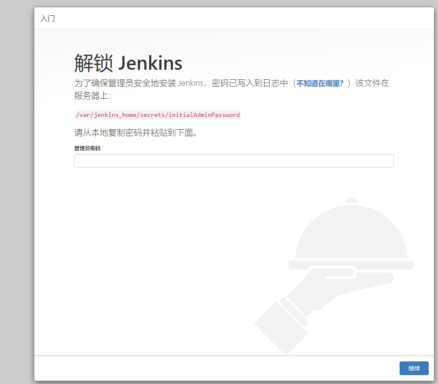The width and height of the screenshot is (438, 384).
Task: Click the 继续 (Continue) button
Action: [x=414, y=368]
